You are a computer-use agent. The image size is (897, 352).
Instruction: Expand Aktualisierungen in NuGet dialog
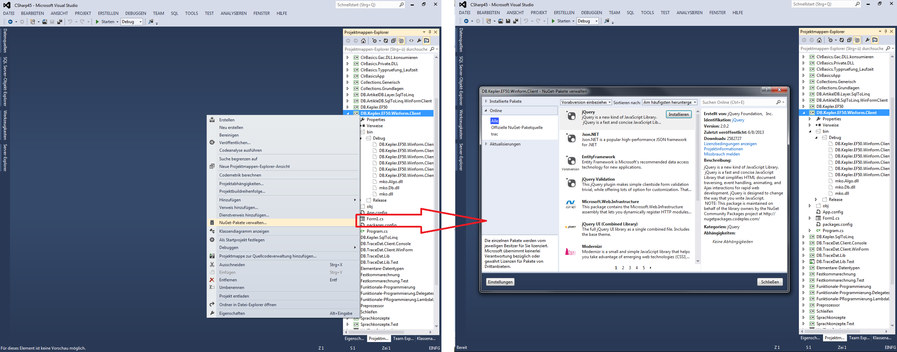point(486,144)
